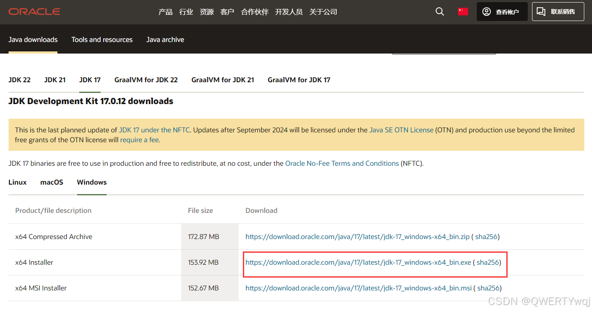Image resolution: width=592 pixels, height=311 pixels.
Task: Open sha256 link for exe installer
Action: (487, 262)
